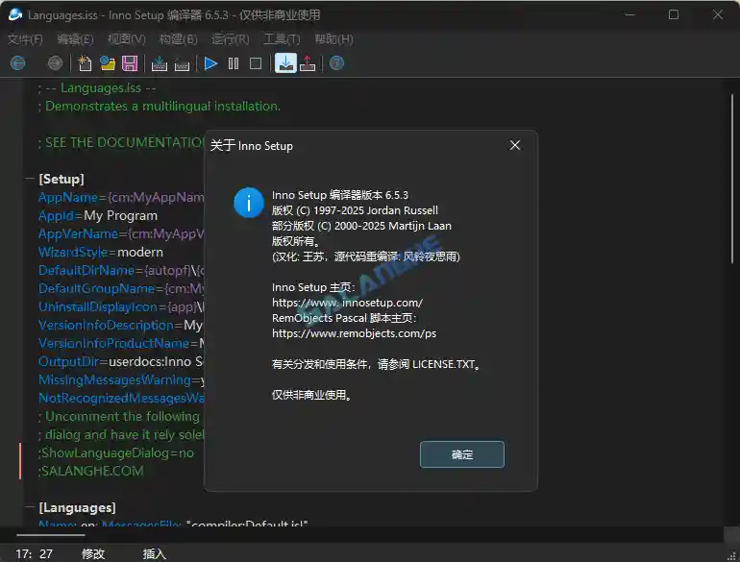
Task: Open help via the question mark toolbar icon
Action: [336, 63]
